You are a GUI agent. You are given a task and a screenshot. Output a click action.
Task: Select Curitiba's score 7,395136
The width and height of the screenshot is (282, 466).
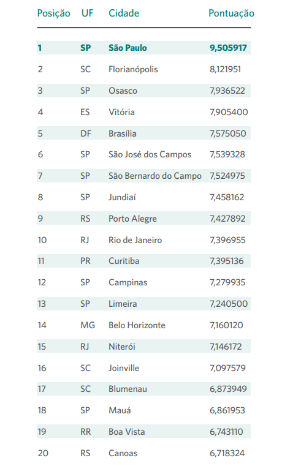[226, 261]
